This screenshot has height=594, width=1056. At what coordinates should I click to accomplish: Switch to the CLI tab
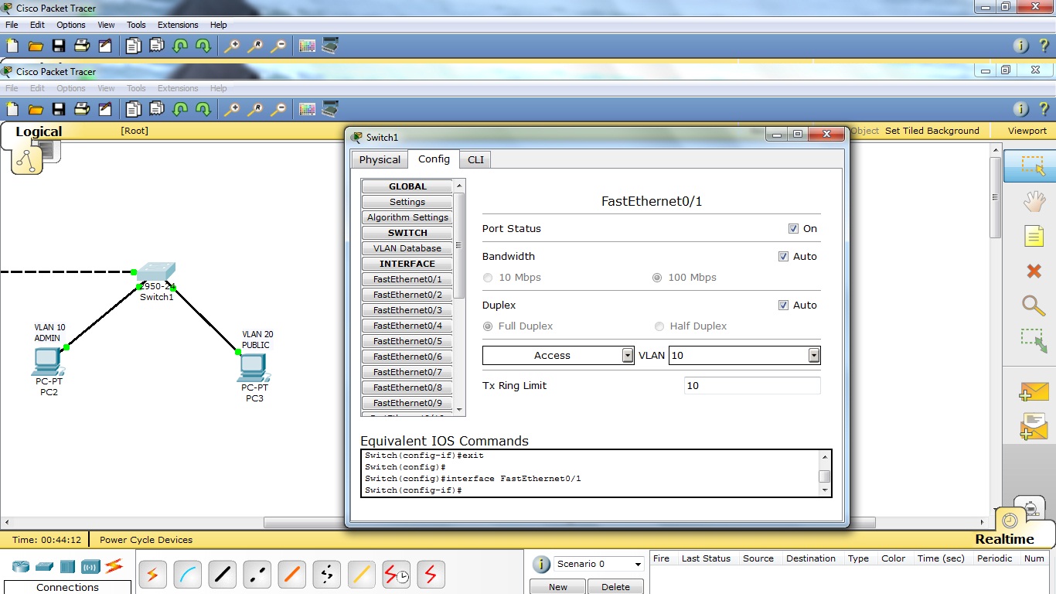[x=475, y=159]
